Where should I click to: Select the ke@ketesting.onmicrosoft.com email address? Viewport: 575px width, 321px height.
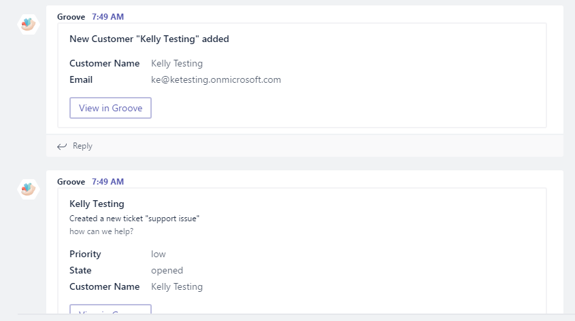point(216,79)
